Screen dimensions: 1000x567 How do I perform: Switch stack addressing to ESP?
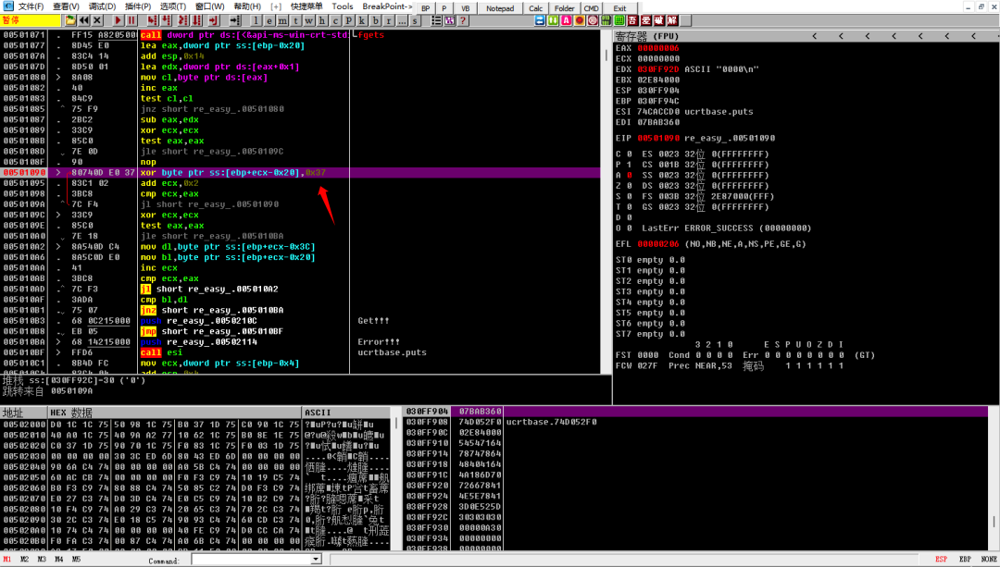[942, 560]
